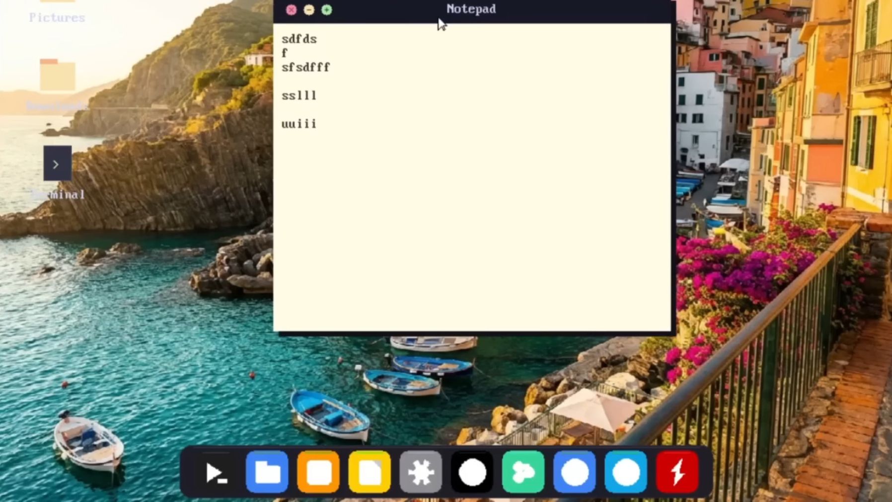Click the black circle app in the dock
Image resolution: width=892 pixels, height=502 pixels.
coord(472,472)
